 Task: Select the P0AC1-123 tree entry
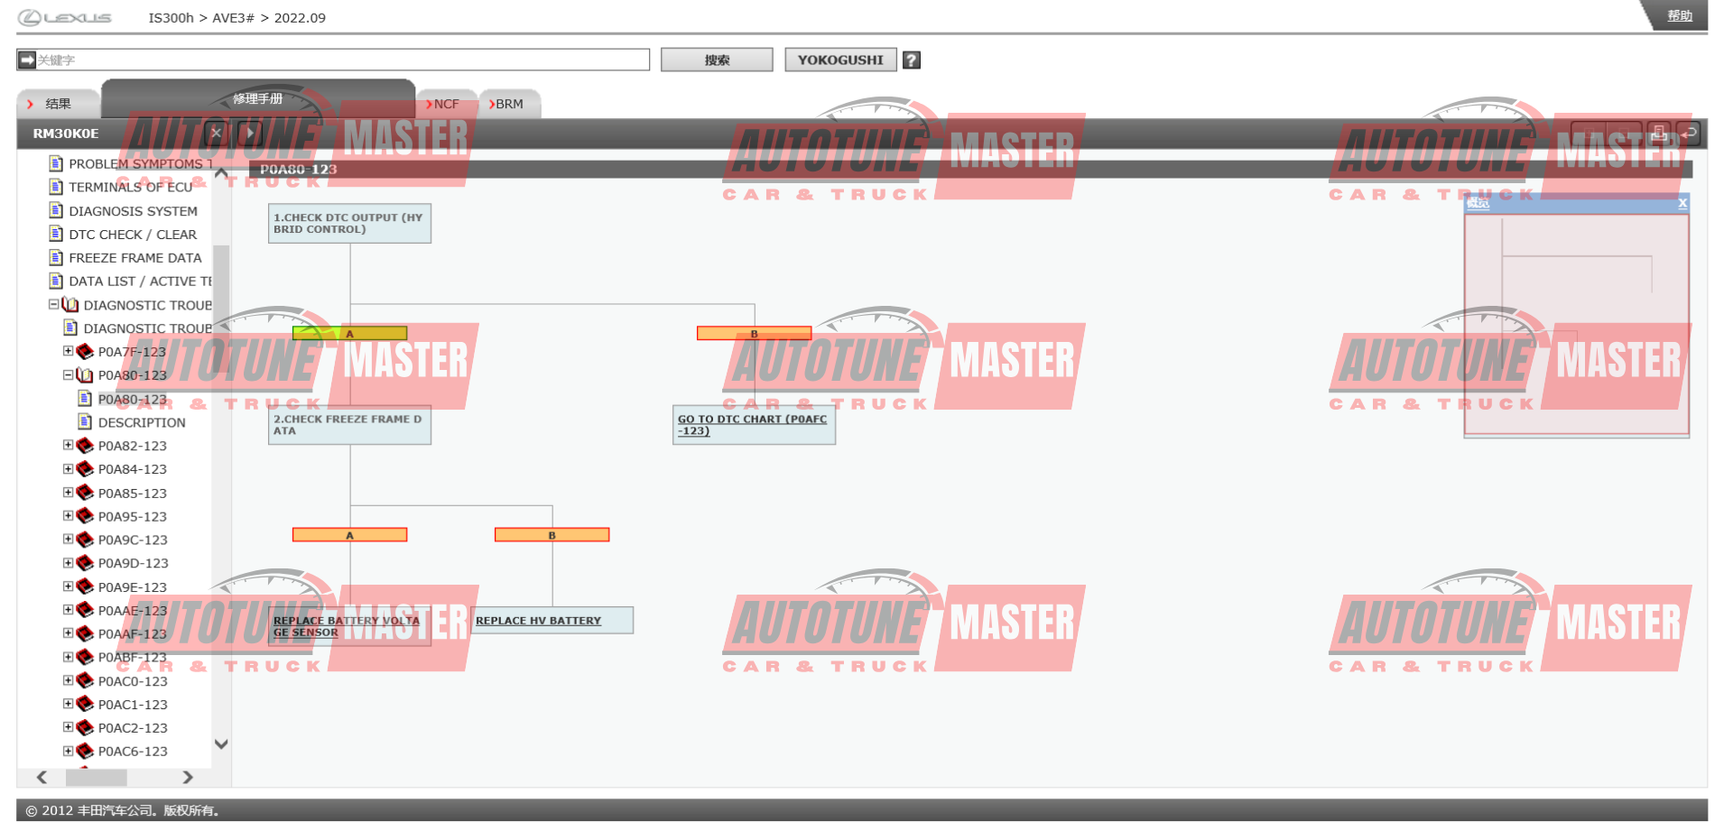133,704
